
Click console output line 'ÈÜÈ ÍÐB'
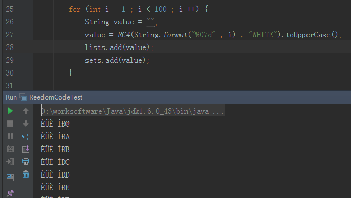pos(55,149)
